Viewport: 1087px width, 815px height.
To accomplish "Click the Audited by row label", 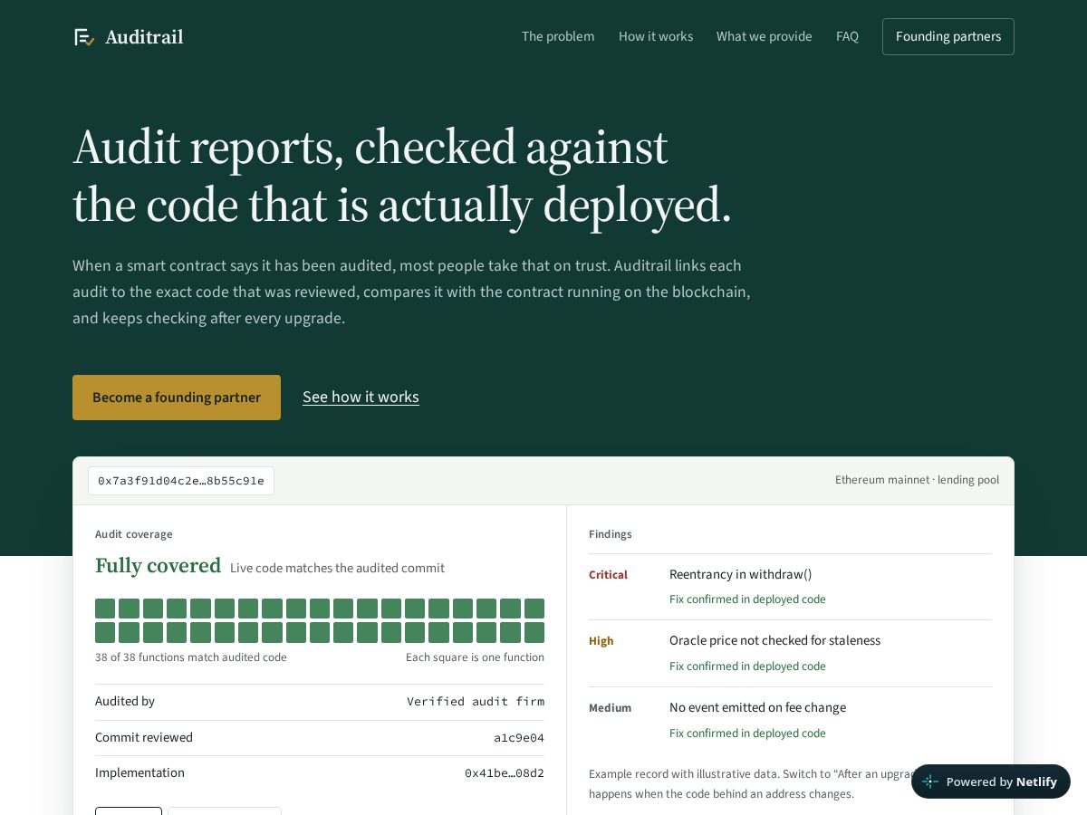I will (x=125, y=701).
